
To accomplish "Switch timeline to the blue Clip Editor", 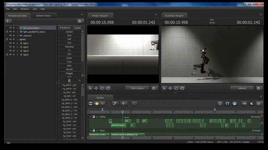I will (x=90, y=104).
